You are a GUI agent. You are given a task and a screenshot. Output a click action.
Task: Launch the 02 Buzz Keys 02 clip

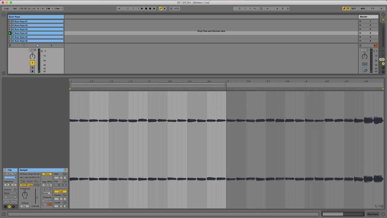pyautogui.click(x=10, y=25)
